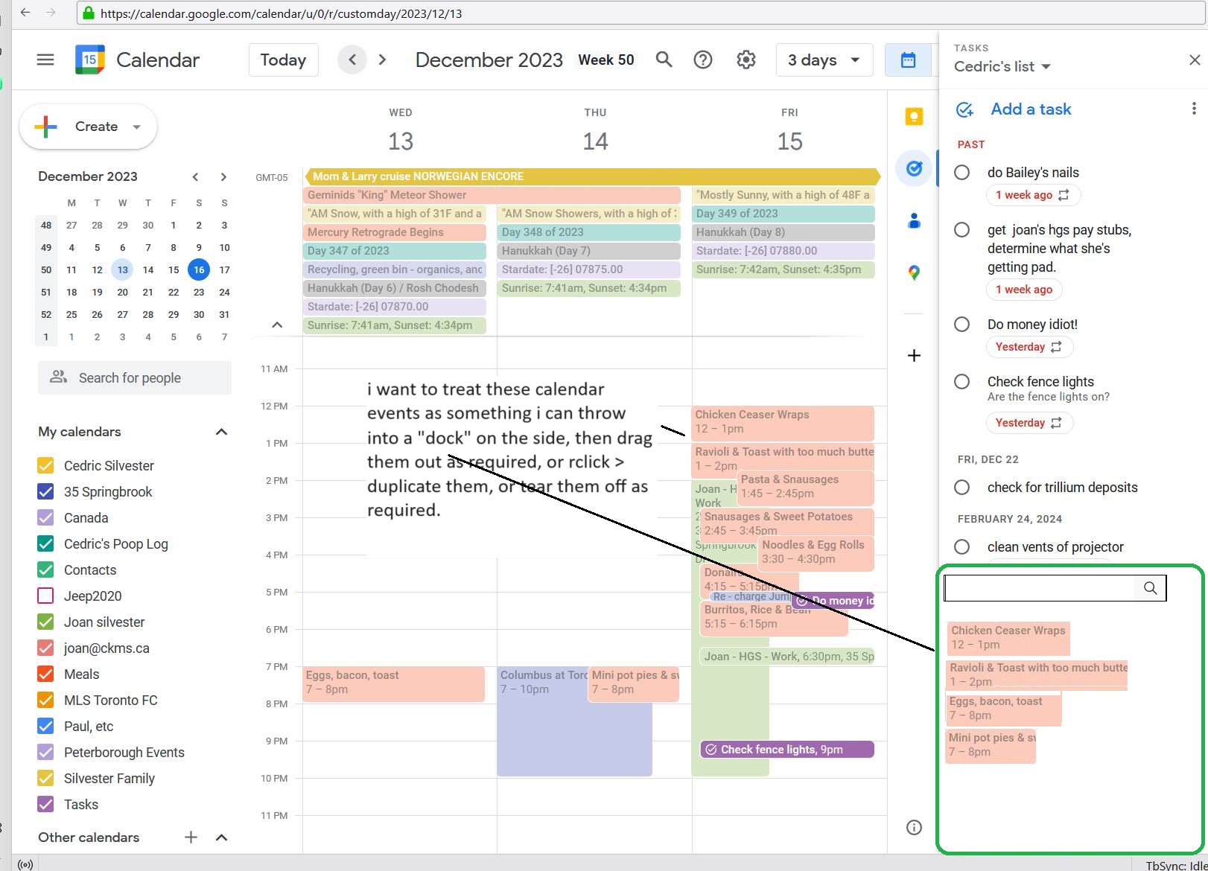Image resolution: width=1208 pixels, height=871 pixels.
Task: Click the Search for people field
Action: pos(135,378)
